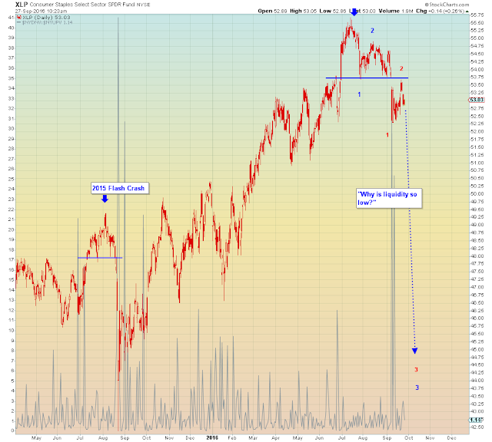Click the Why is liquidity so low? annotation

click(388, 198)
